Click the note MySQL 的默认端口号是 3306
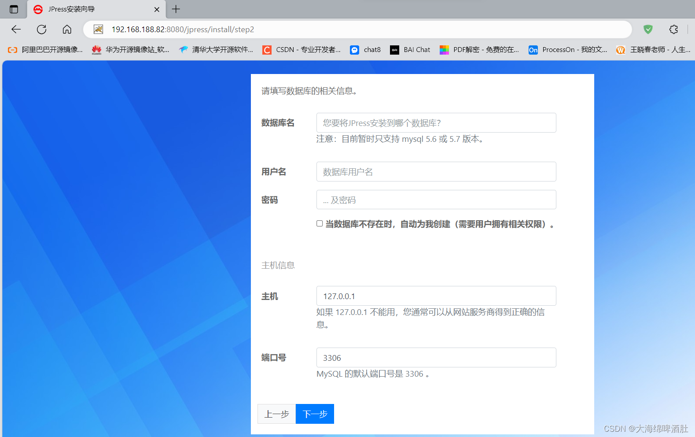This screenshot has height=437, width=695. click(373, 374)
